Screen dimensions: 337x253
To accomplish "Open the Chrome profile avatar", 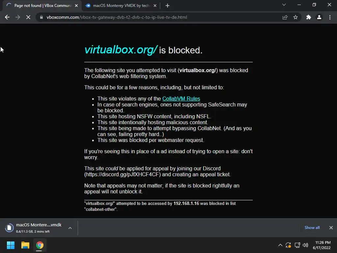I will [319, 17].
